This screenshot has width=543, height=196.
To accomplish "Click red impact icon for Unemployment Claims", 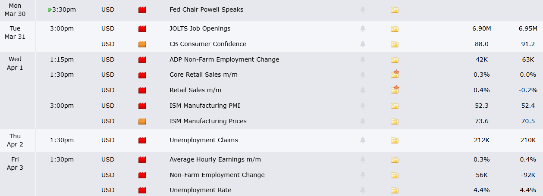I will (142, 140).
